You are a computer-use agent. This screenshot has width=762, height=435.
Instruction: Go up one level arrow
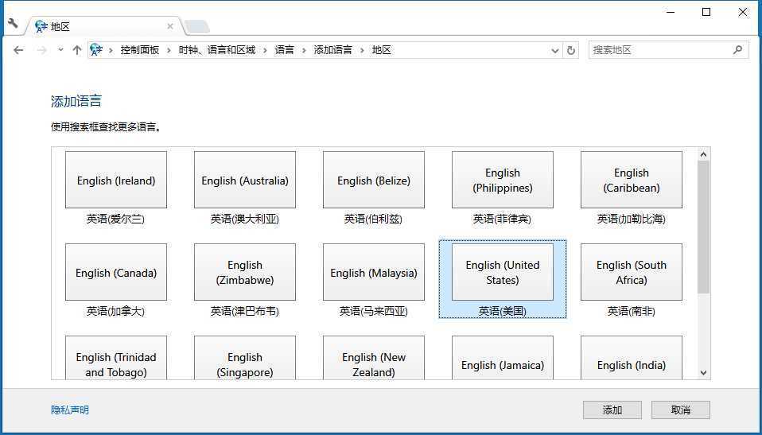(77, 50)
